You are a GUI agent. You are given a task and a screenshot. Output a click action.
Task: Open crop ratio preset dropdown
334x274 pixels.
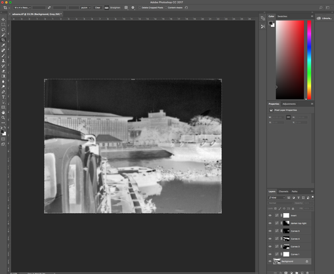coord(22,8)
